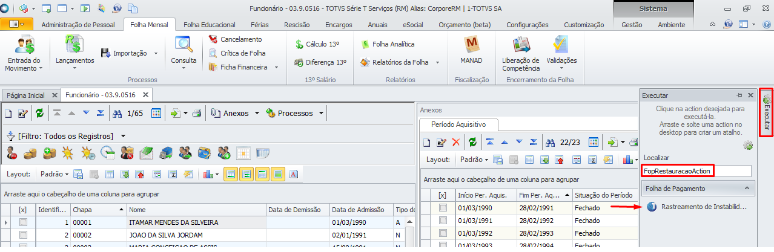Run Cálculo 13º
The image size is (774, 252).
click(317, 44)
